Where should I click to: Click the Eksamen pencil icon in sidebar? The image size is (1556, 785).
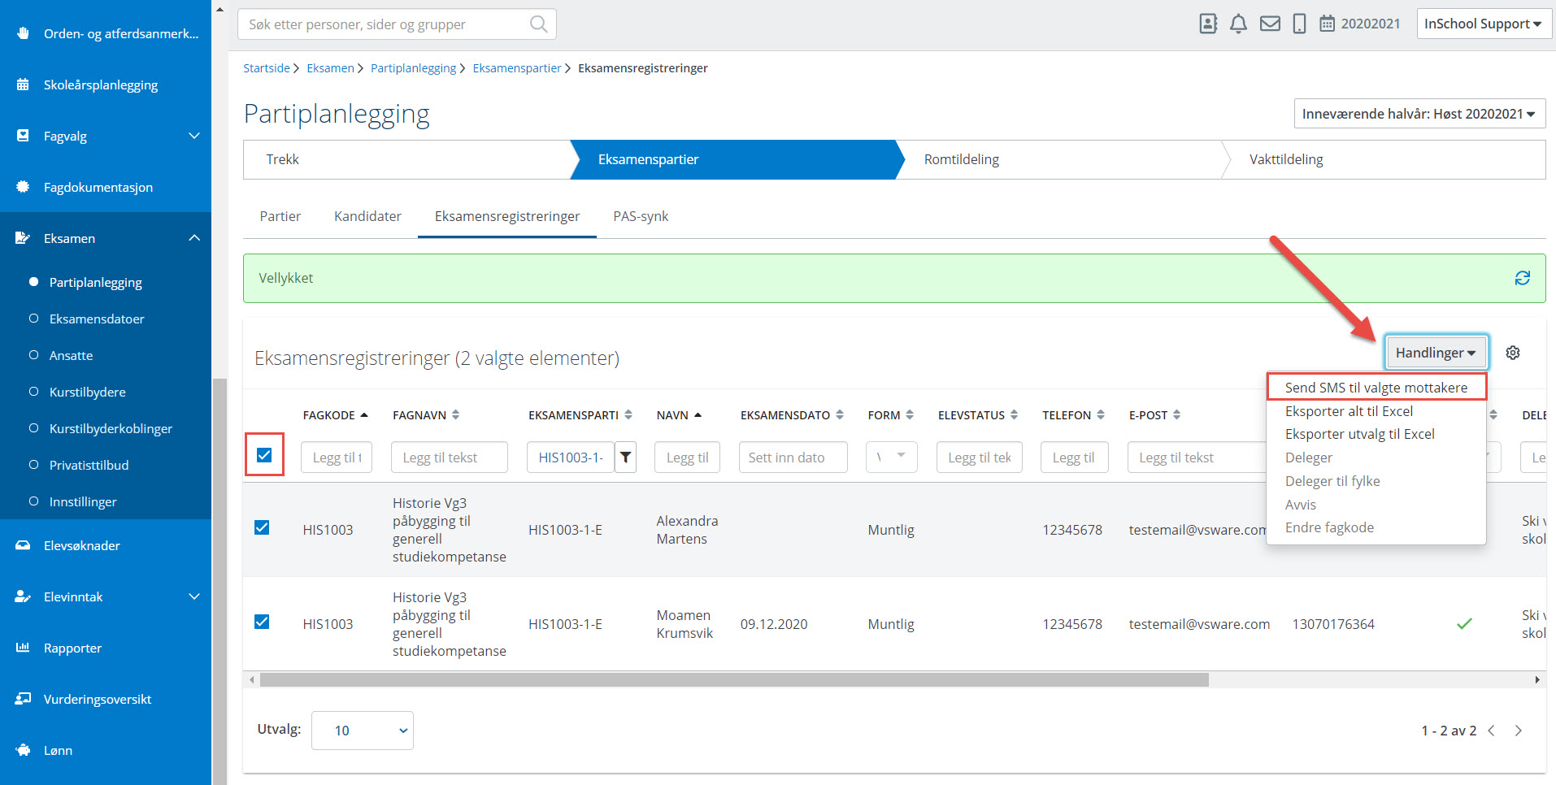(x=23, y=238)
